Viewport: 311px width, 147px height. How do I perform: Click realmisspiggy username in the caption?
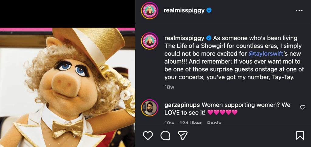[184, 38]
